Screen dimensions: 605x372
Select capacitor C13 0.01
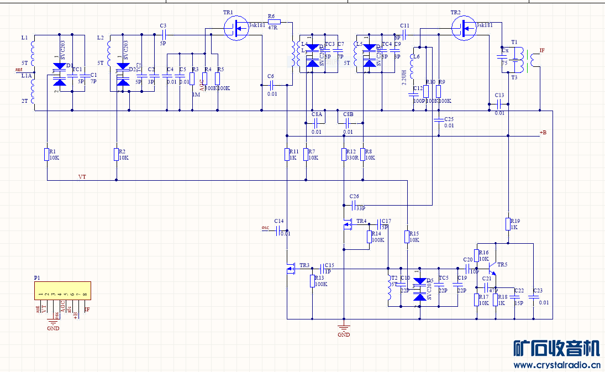(x=499, y=104)
